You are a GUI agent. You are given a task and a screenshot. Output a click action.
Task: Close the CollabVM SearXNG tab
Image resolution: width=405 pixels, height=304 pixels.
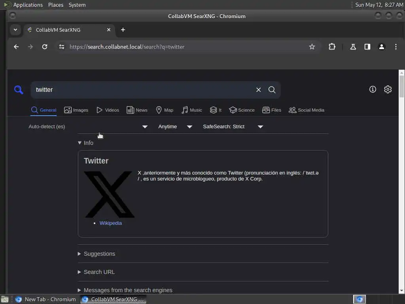pos(109,30)
